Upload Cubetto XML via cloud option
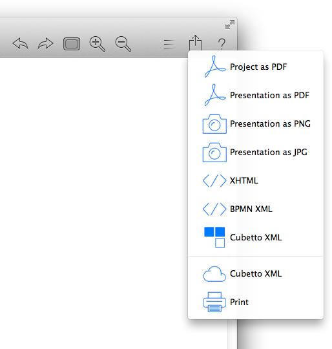332x349 pixels. pyautogui.click(x=256, y=274)
